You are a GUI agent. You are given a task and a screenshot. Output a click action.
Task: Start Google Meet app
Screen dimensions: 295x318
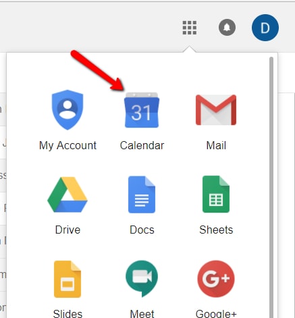[x=142, y=279]
